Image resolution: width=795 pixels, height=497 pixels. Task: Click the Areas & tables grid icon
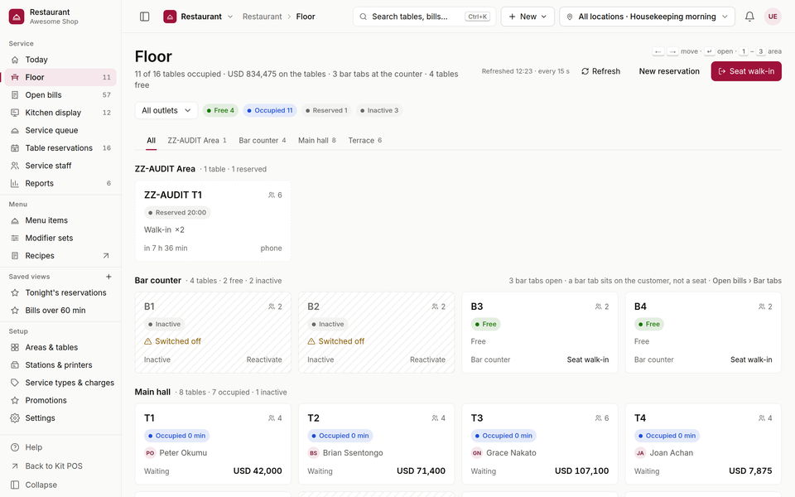tap(15, 348)
